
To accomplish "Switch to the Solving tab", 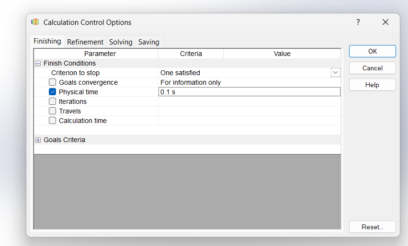I will (121, 42).
